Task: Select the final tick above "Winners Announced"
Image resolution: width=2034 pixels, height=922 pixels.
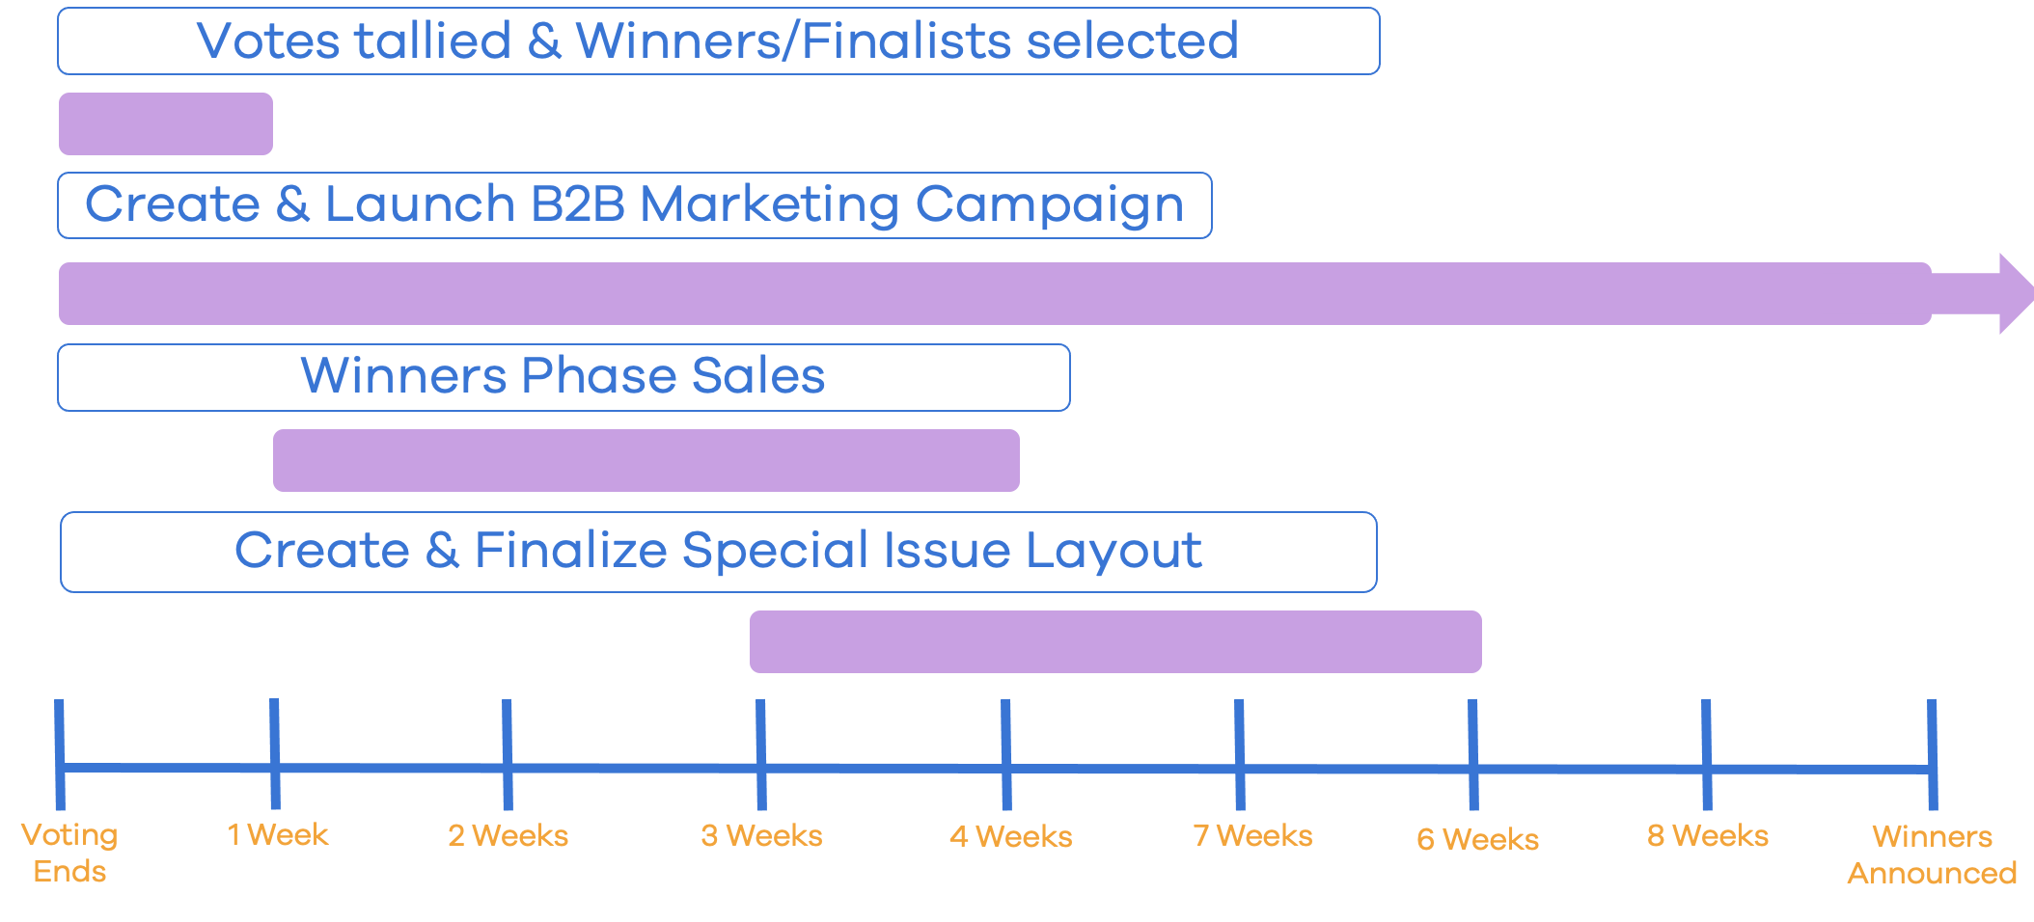Action: [1933, 754]
